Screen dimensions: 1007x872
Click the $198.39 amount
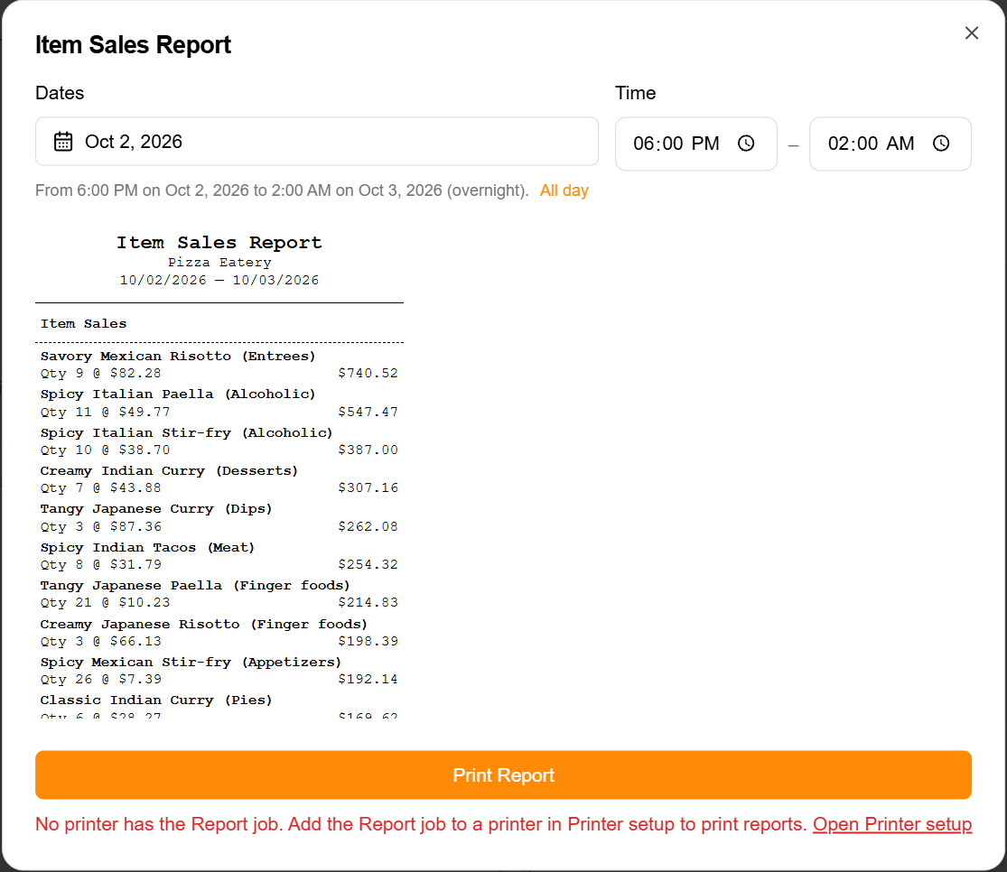tap(368, 641)
